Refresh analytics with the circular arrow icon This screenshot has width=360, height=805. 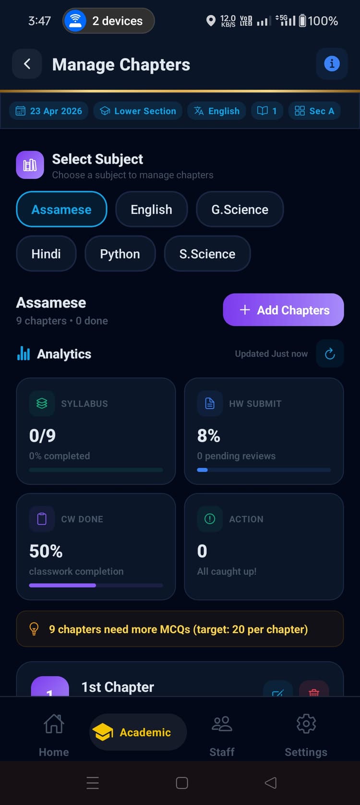point(330,353)
